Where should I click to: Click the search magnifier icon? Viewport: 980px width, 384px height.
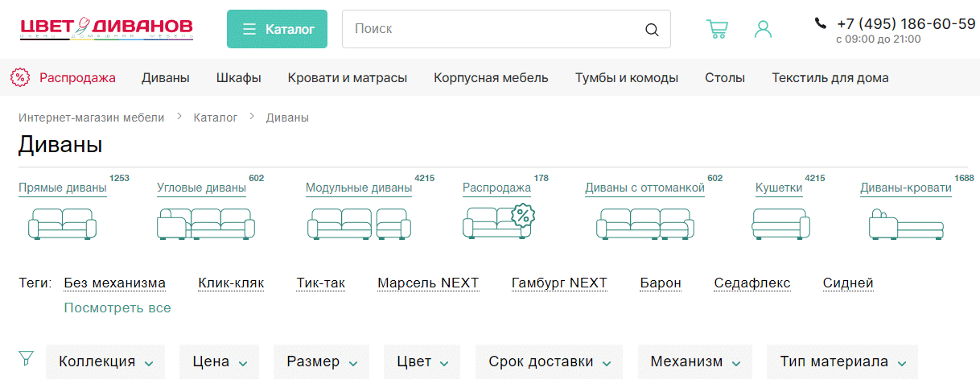pyautogui.click(x=652, y=30)
